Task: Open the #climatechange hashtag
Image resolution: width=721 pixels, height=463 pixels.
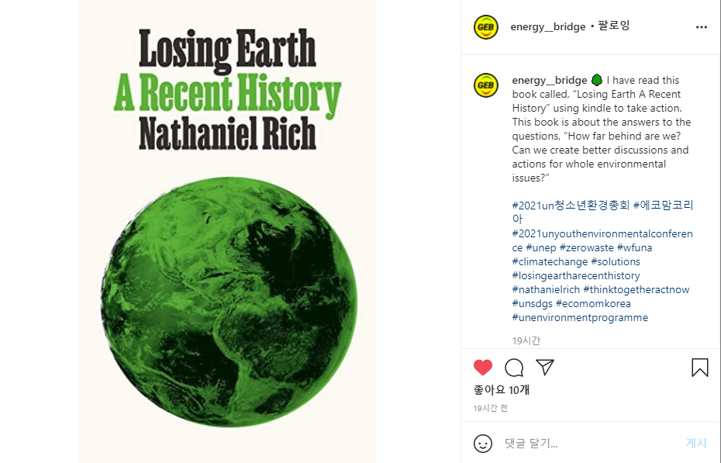Action: click(550, 261)
